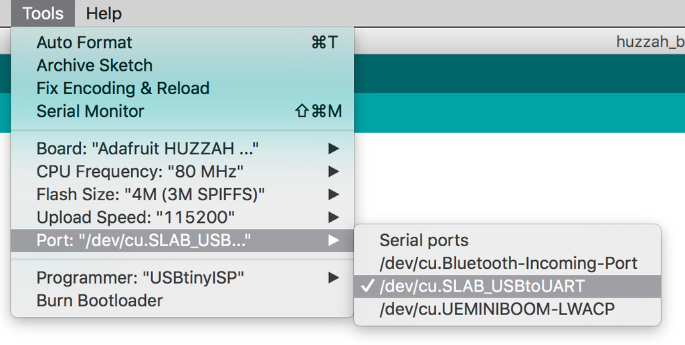Click Burn Bootloader
The height and width of the screenshot is (345, 685).
click(100, 300)
